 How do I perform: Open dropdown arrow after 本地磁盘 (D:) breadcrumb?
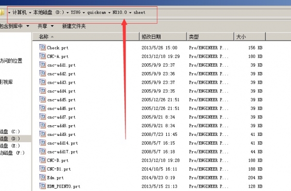pyautogui.click(x=67, y=13)
